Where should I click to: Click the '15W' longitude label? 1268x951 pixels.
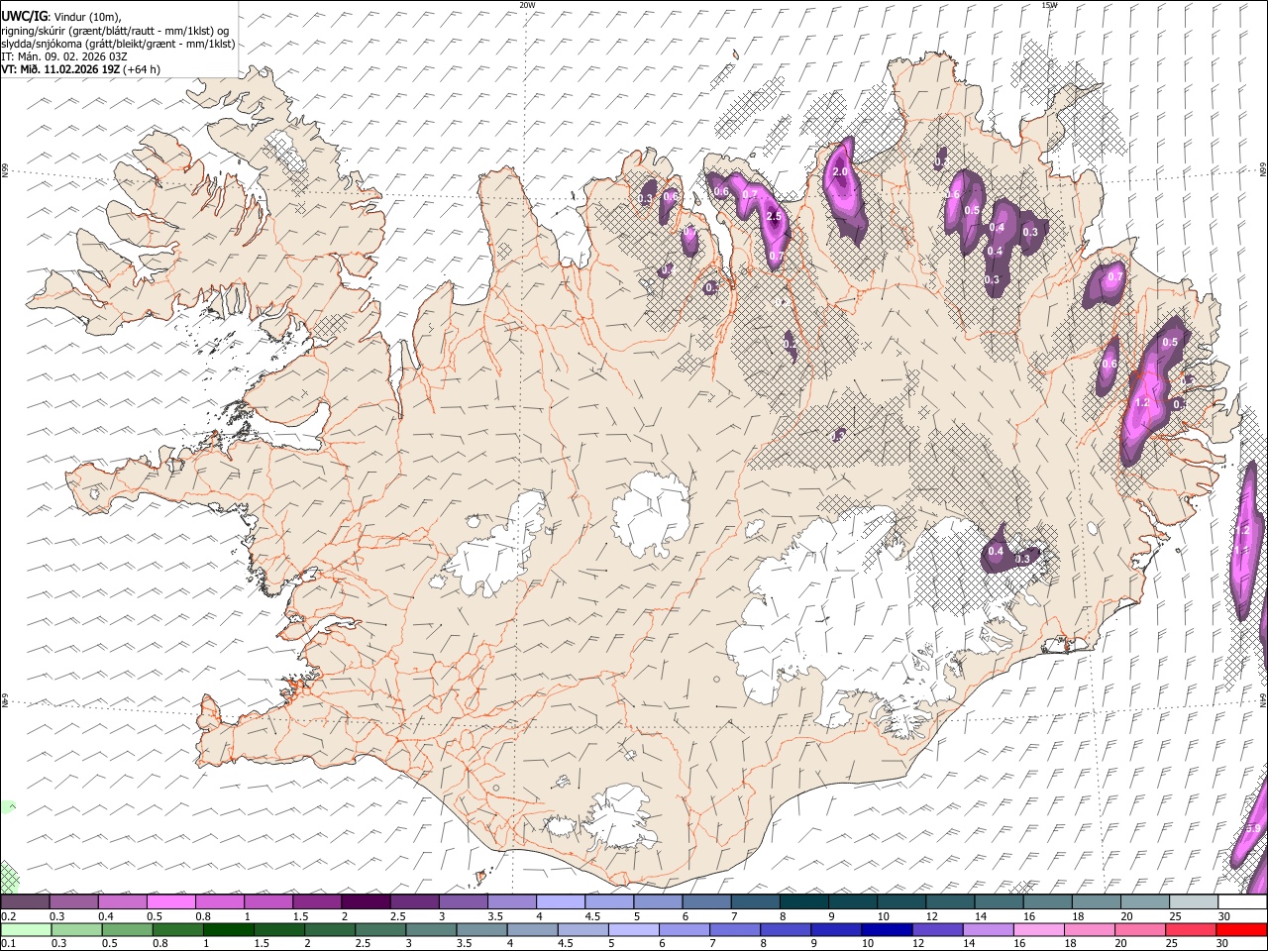click(1049, 5)
